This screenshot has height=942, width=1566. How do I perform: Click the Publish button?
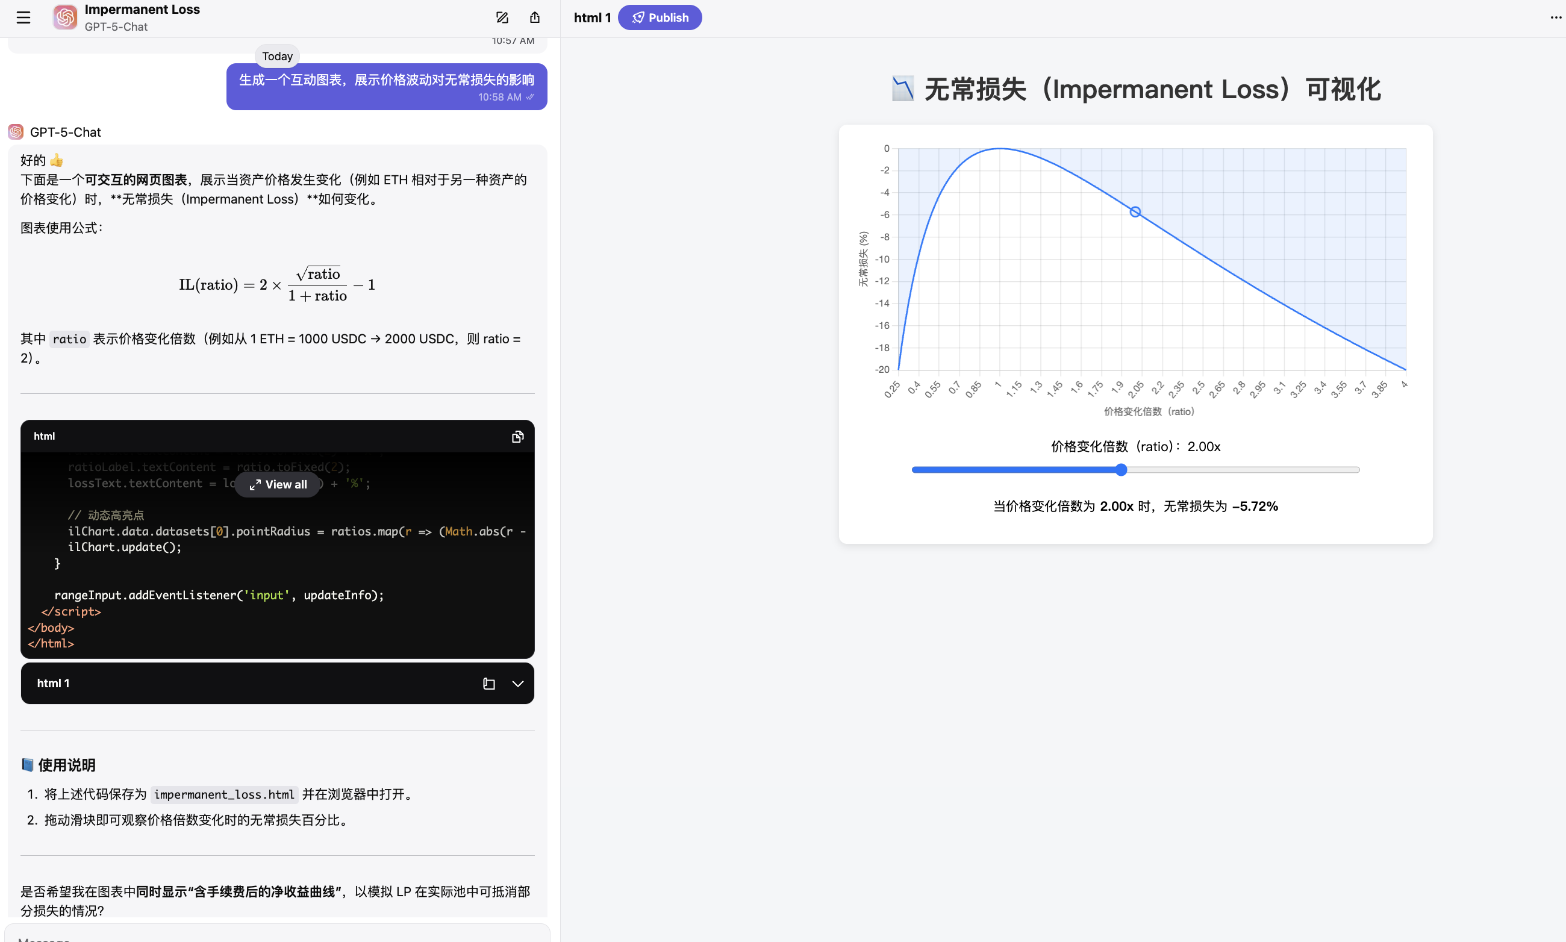(660, 18)
